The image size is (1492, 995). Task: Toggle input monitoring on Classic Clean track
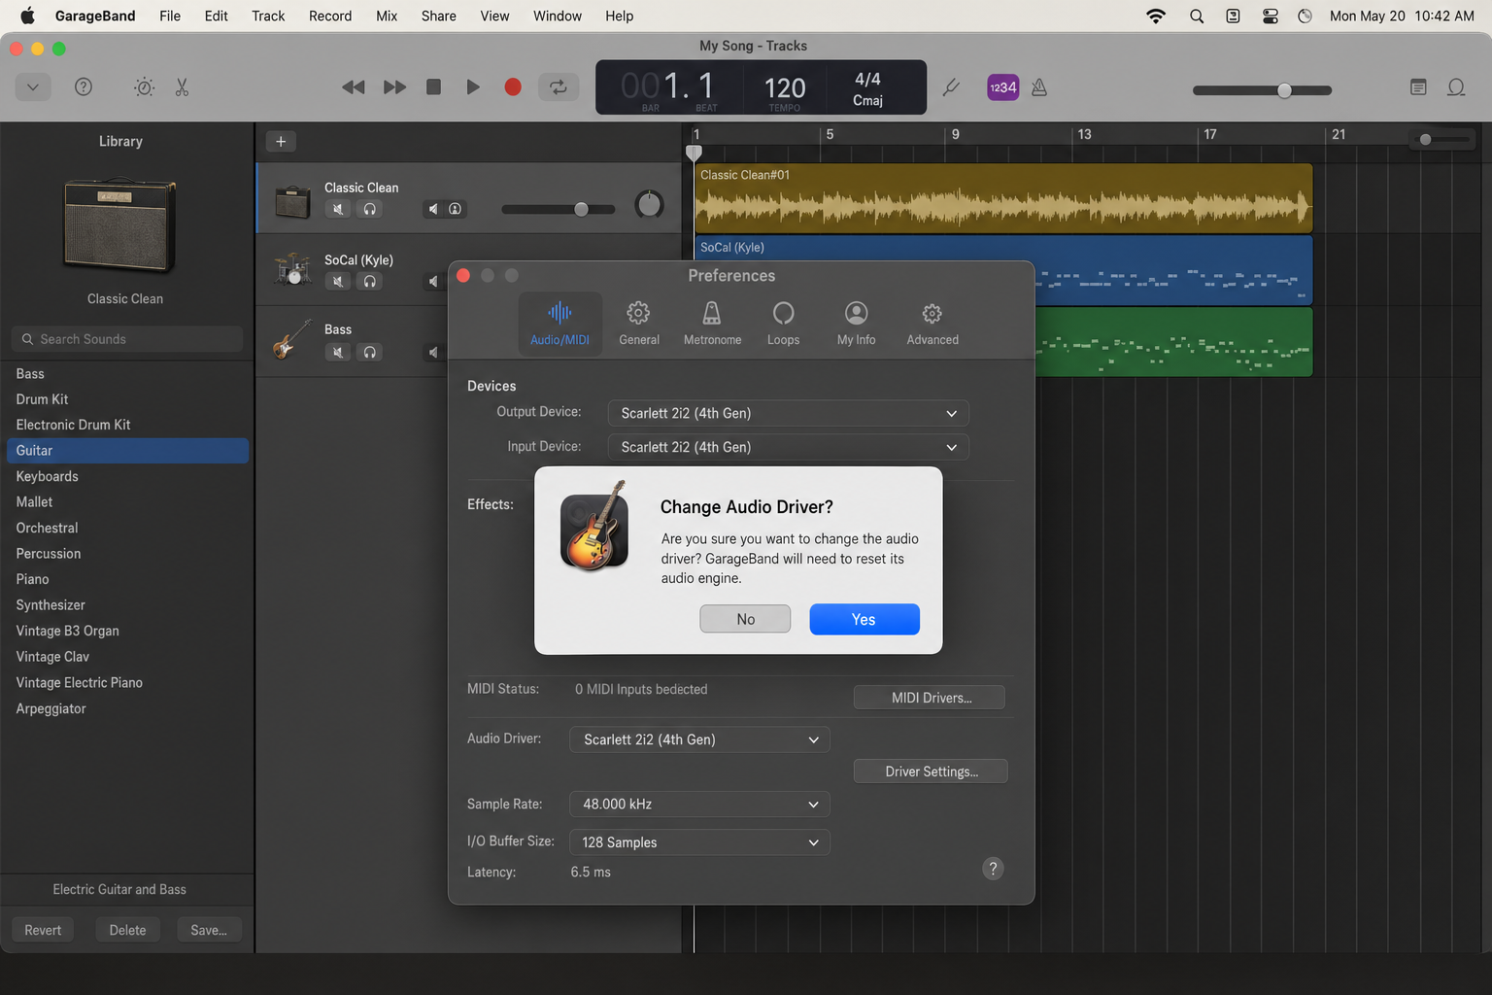pyautogui.click(x=455, y=209)
